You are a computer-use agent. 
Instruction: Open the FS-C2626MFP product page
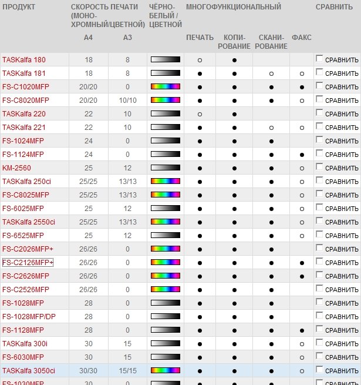click(x=26, y=276)
